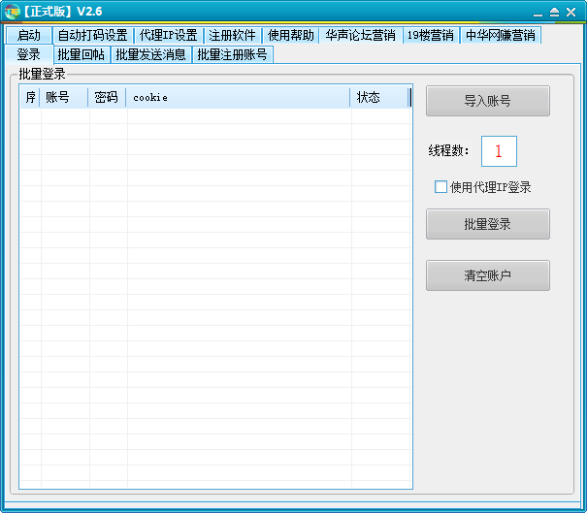Go to 华声论坛营销 tab

click(x=360, y=35)
